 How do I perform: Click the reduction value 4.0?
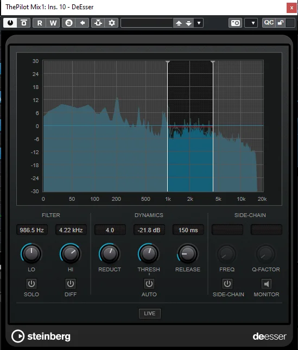point(110,230)
